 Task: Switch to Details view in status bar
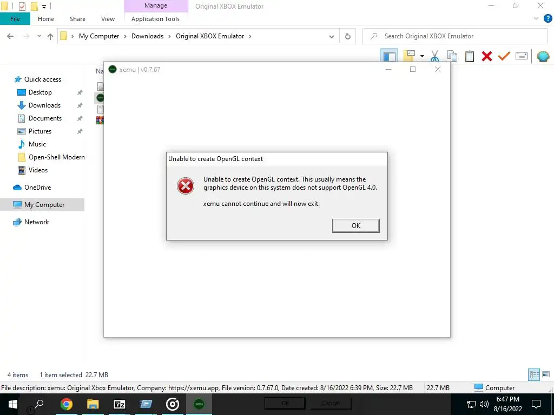point(534,374)
